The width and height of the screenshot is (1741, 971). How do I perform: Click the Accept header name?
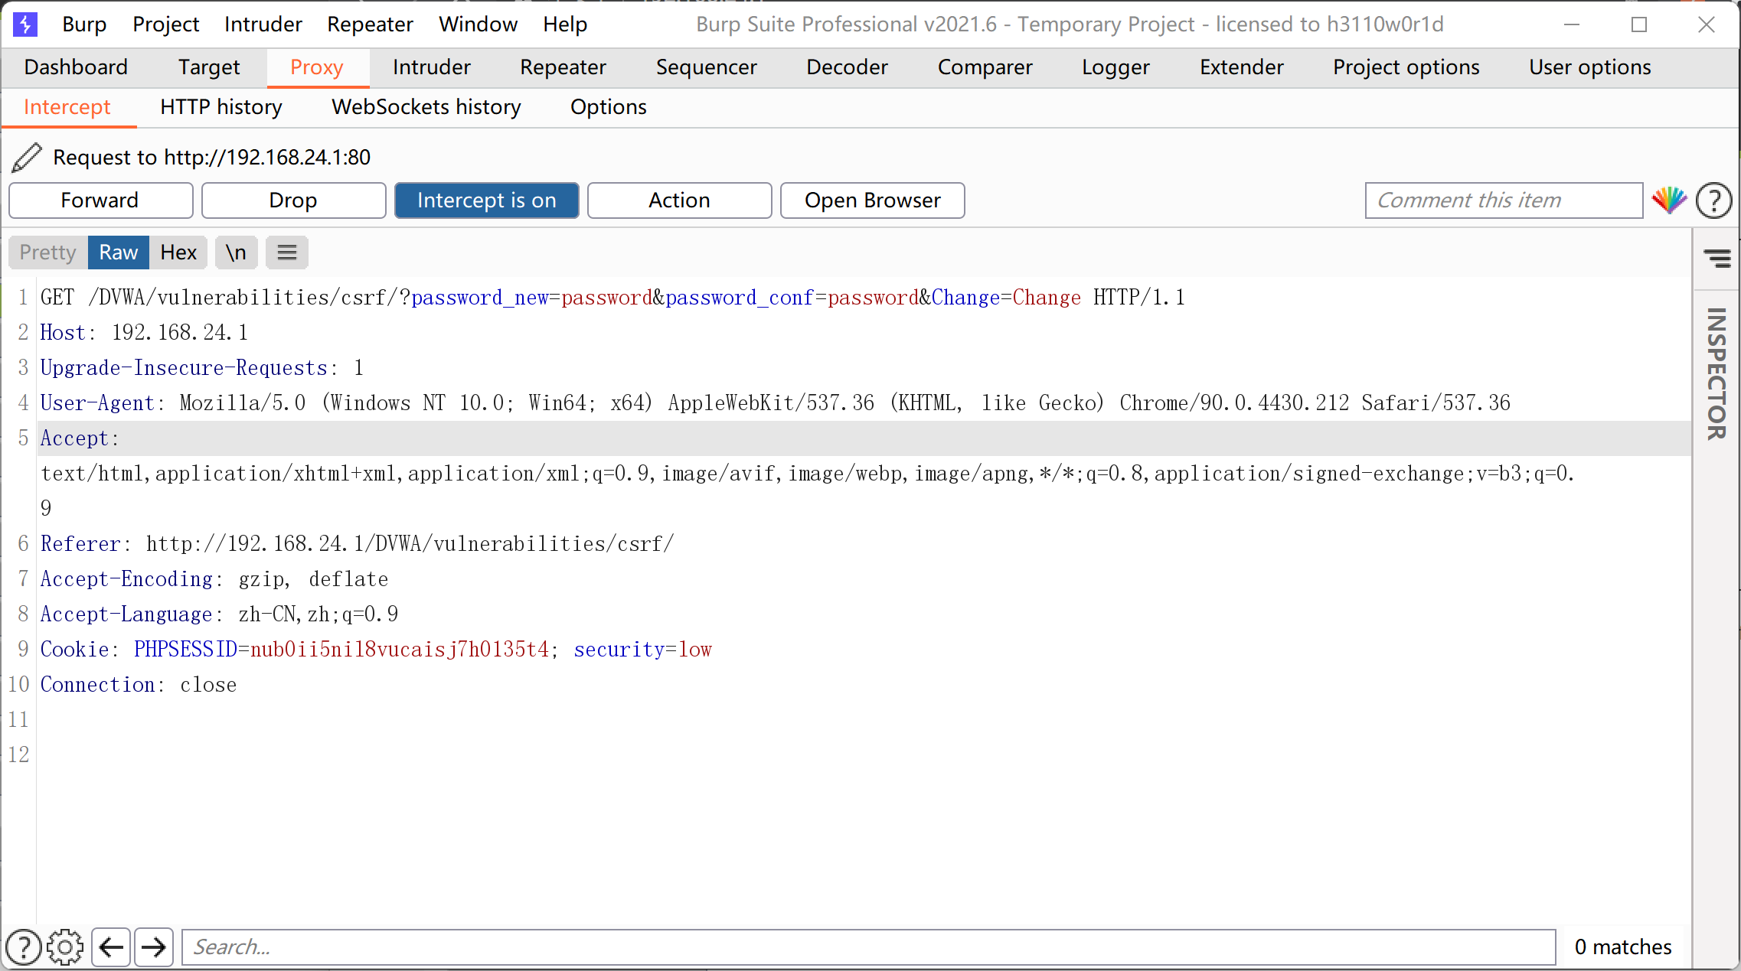tap(74, 438)
